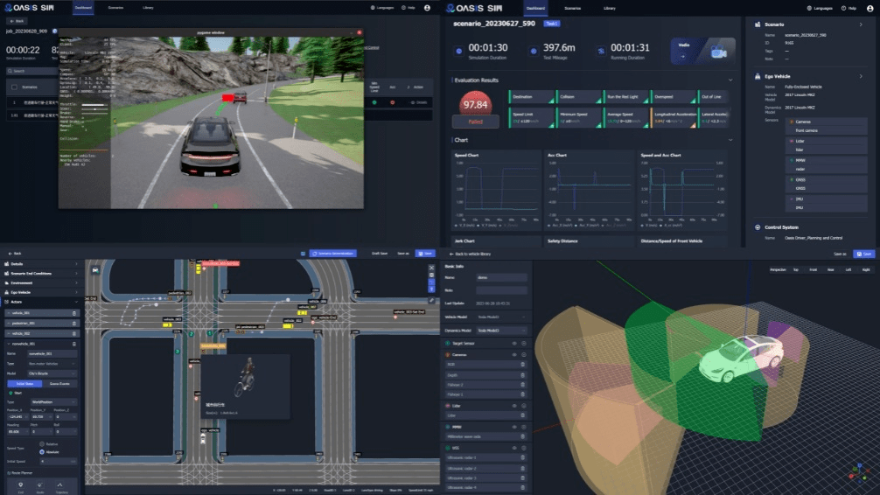Viewport: 880px width, 495px height.
Task: Click the Simulation Duration clock icon
Action: tap(459, 51)
